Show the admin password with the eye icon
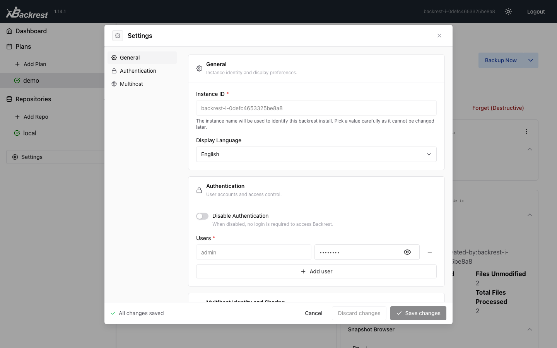 [x=407, y=252]
